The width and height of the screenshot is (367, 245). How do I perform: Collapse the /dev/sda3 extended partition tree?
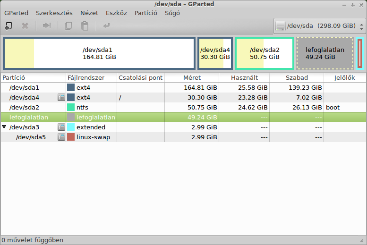coord(4,127)
